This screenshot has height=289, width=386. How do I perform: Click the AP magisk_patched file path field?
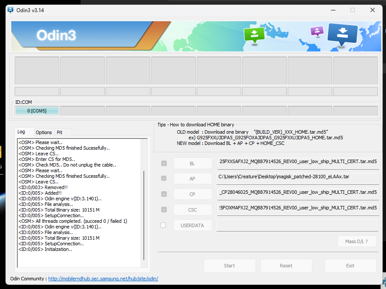[298, 178]
